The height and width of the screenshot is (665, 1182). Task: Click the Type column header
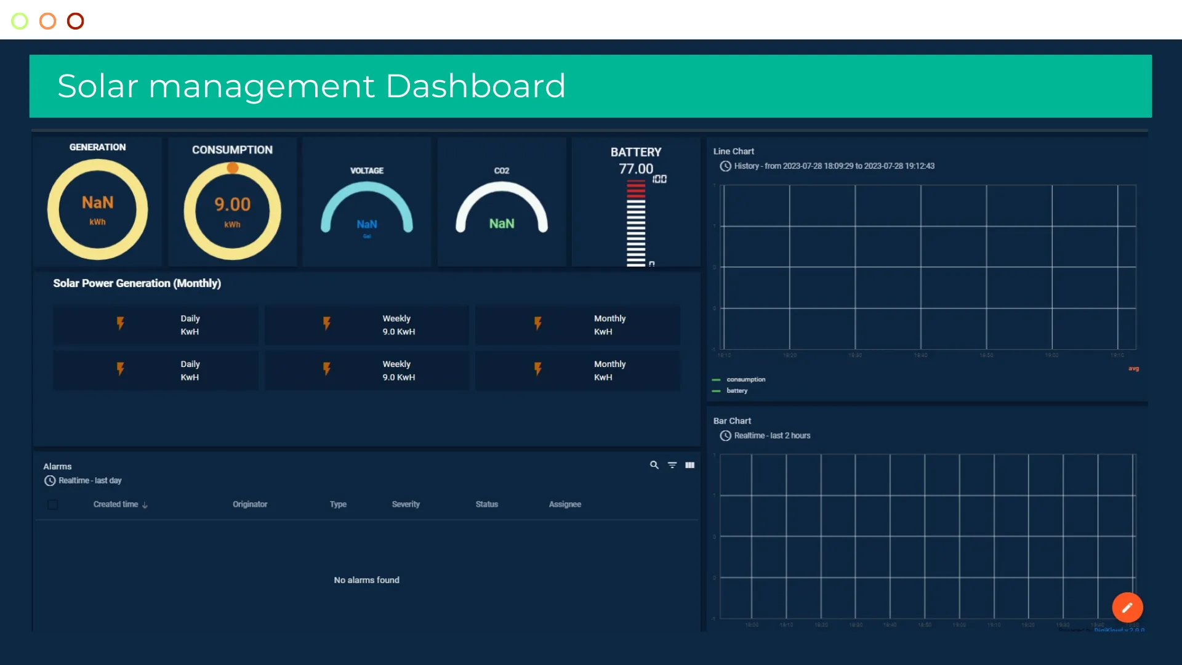(x=338, y=504)
